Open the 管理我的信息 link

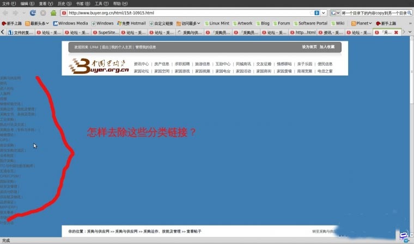coord(146,47)
